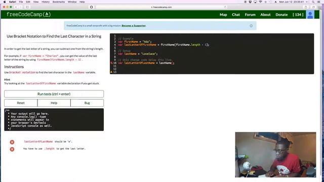Viewport: 324px width, 182px height.
Task: Open the File menu
Action: tap(21, 2)
